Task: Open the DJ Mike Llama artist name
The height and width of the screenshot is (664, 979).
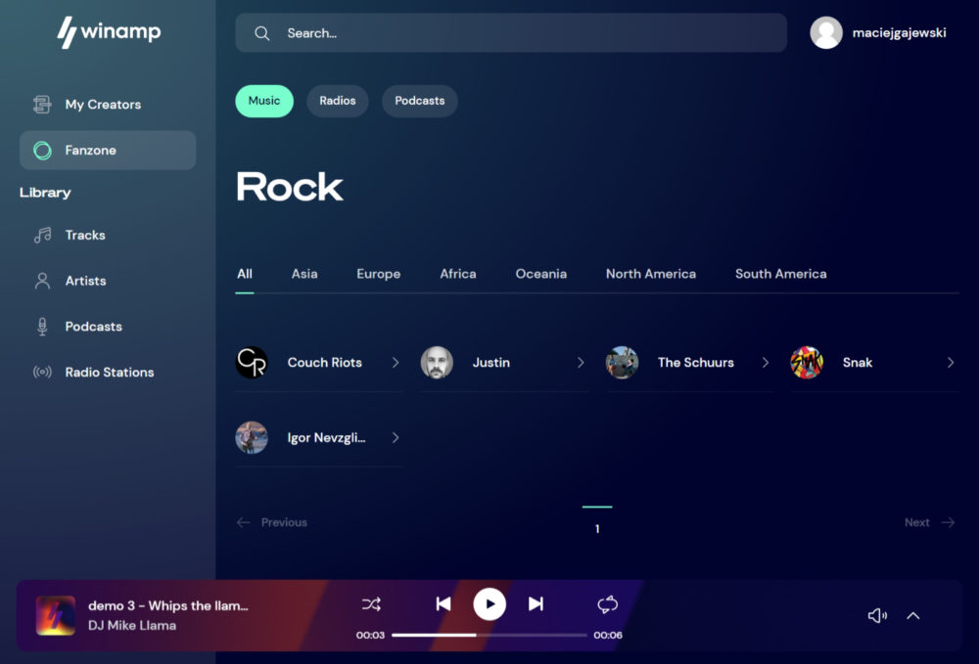Action: (132, 625)
